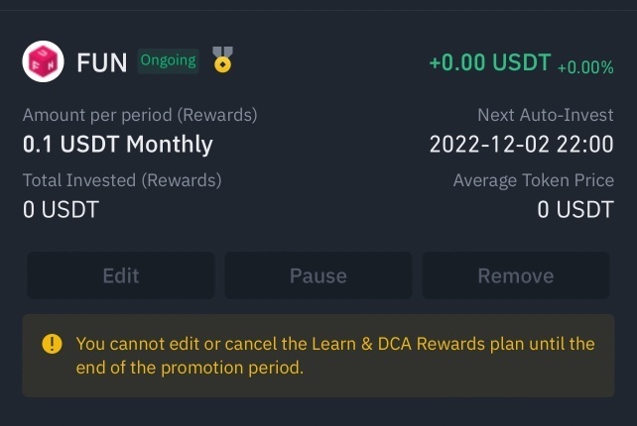Image resolution: width=637 pixels, height=426 pixels.
Task: Click the gold medal rewards icon
Action: tap(223, 61)
